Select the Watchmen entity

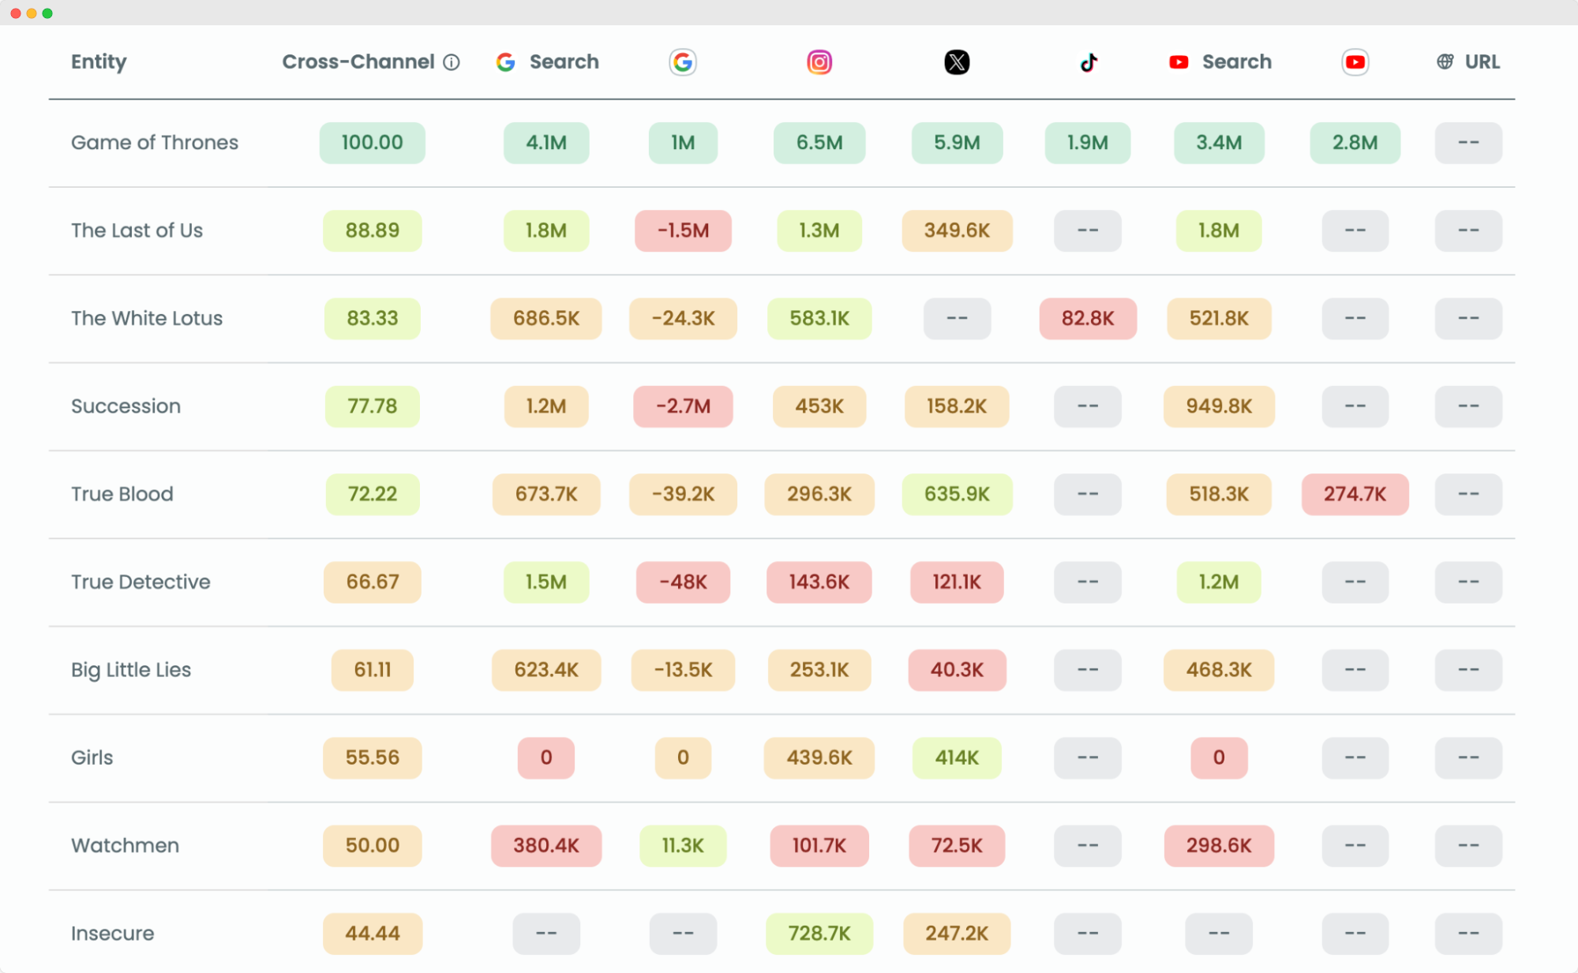[x=125, y=845]
